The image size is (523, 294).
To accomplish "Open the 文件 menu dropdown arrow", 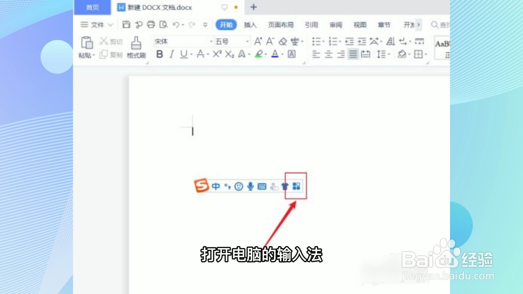I will 110,25.
